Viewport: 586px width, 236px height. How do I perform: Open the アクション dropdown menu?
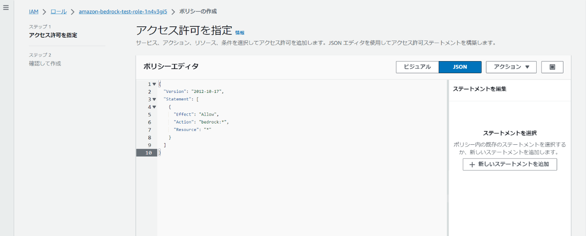pos(511,67)
